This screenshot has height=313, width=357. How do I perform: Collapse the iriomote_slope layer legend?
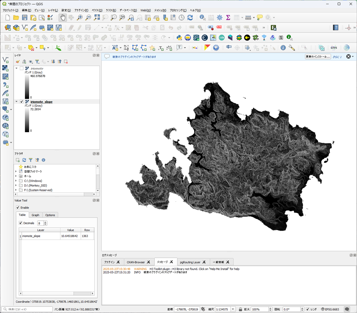click(16, 102)
